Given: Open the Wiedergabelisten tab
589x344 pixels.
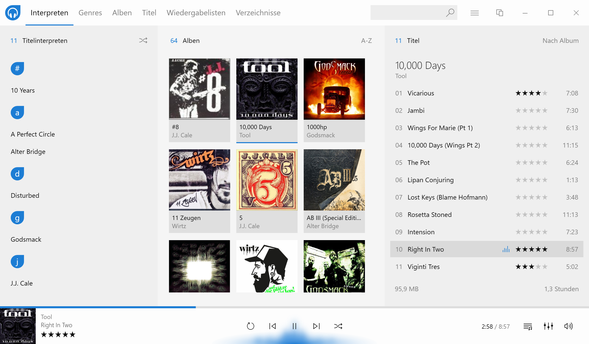Looking at the screenshot, I should [x=196, y=13].
